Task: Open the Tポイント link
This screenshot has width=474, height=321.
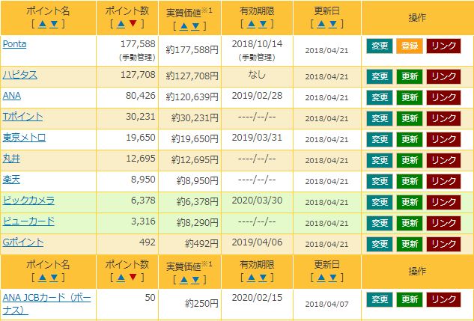Action: (x=22, y=117)
